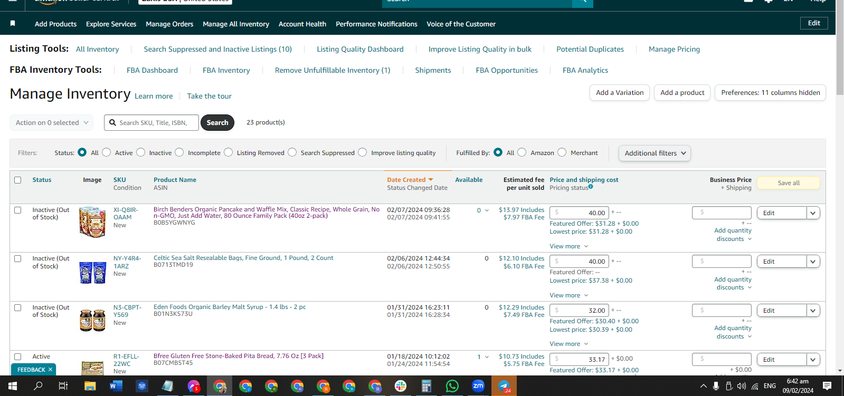Open Preferences: 11 columns hidden
The image size is (844, 396).
(771, 93)
